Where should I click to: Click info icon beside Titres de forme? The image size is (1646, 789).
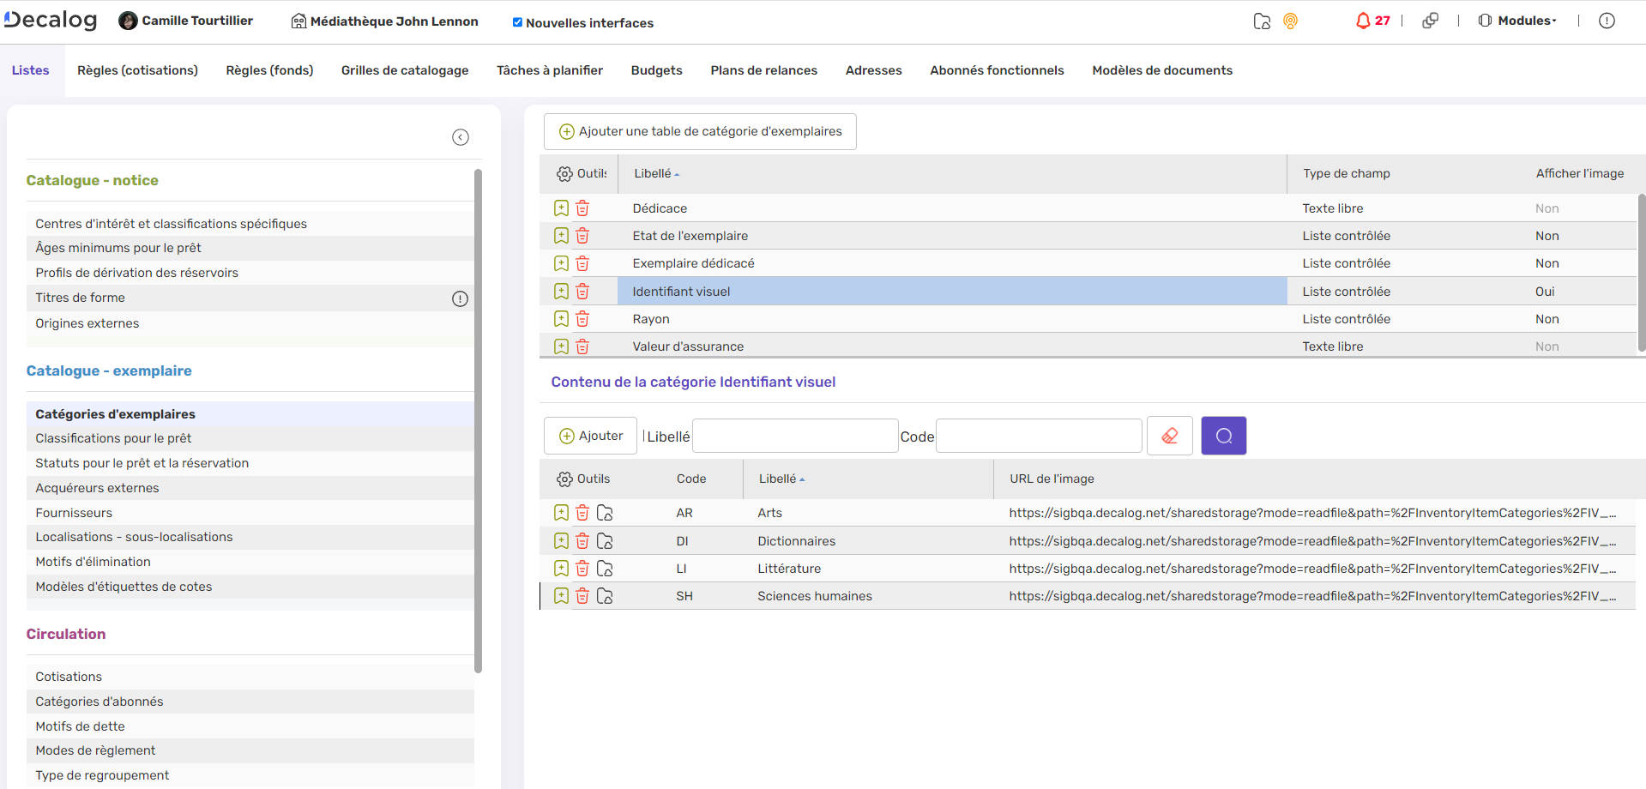coord(460,298)
